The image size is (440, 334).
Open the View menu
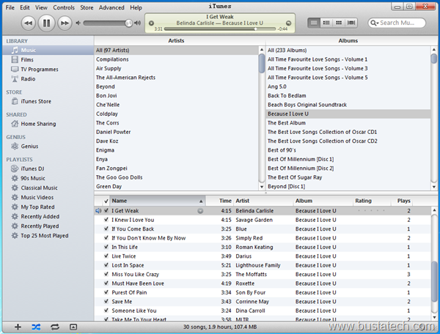point(41,7)
